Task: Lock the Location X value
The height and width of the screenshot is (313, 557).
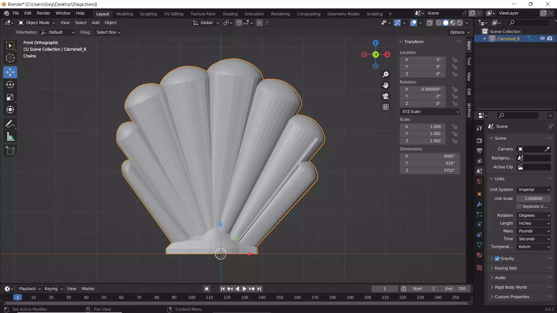Action: point(455,60)
